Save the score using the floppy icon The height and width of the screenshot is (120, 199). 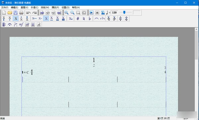16,13
